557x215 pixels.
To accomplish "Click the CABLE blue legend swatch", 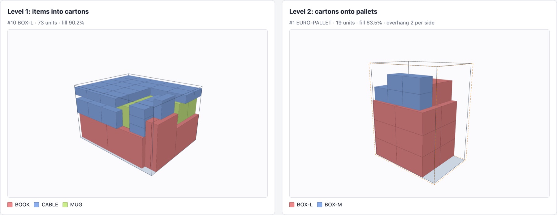I will point(37,204).
